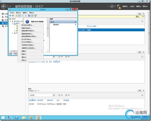Click the refresh icon in DHCP toolbar

point(25,15)
